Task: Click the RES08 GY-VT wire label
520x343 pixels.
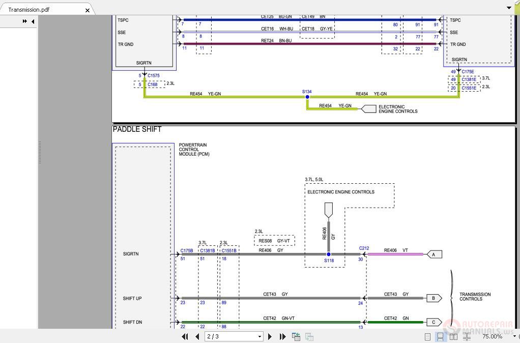Action: (x=274, y=241)
